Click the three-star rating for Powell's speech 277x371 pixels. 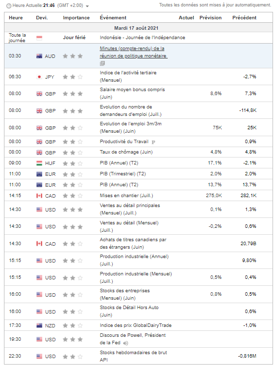coord(73,339)
